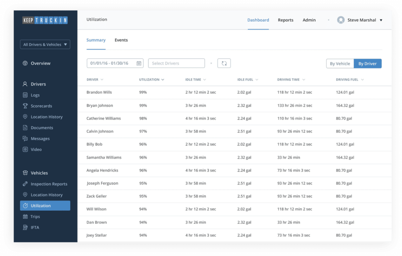Click the Logs icon in sidebar
The width and height of the screenshot is (402, 256).
[x=25, y=95]
